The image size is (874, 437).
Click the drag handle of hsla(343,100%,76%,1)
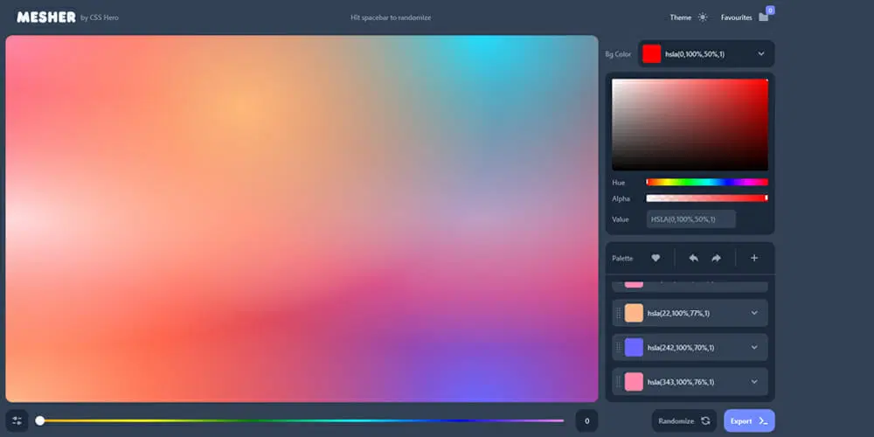(618, 382)
